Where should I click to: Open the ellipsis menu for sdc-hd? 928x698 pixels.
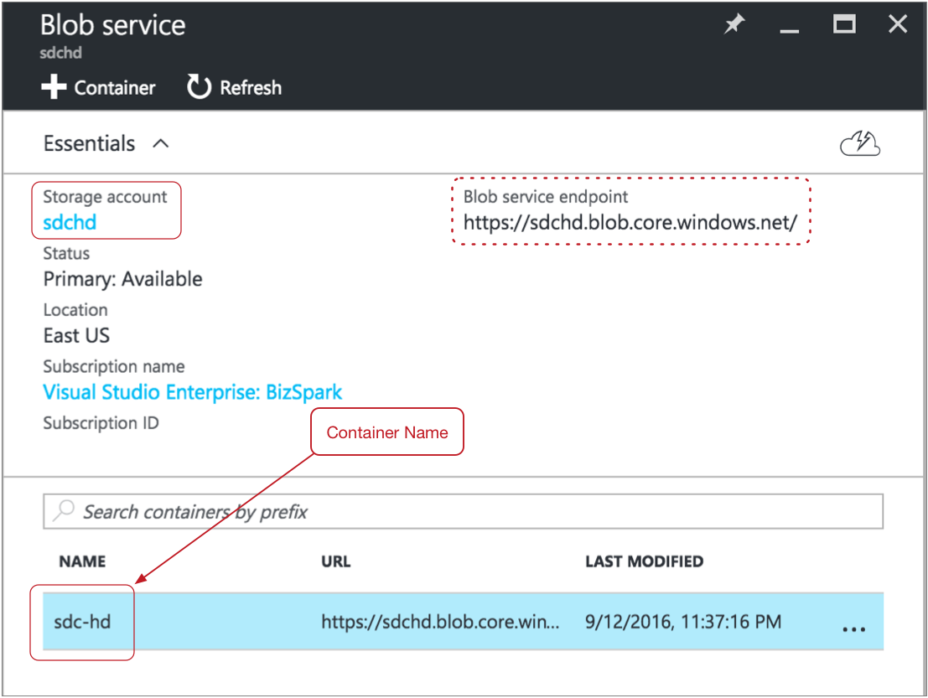point(853,628)
